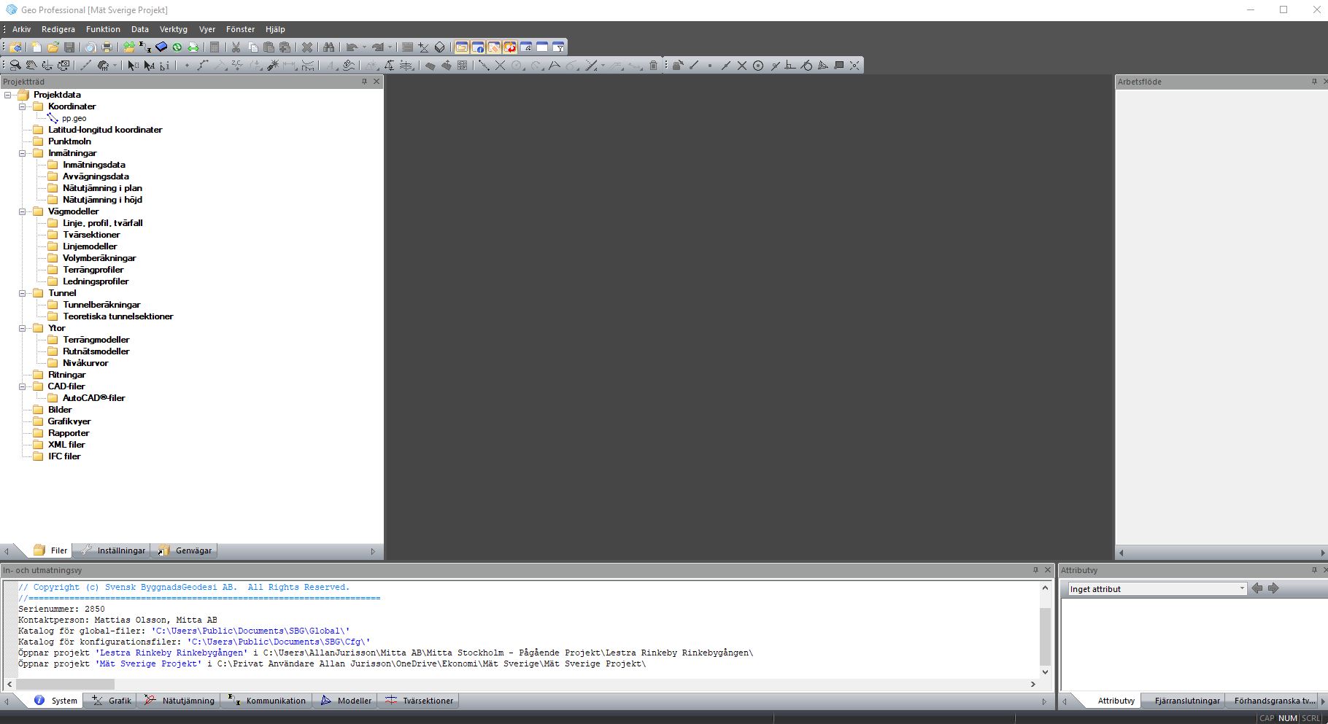Open the Verktyg menu
The height and width of the screenshot is (724, 1328).
174,29
